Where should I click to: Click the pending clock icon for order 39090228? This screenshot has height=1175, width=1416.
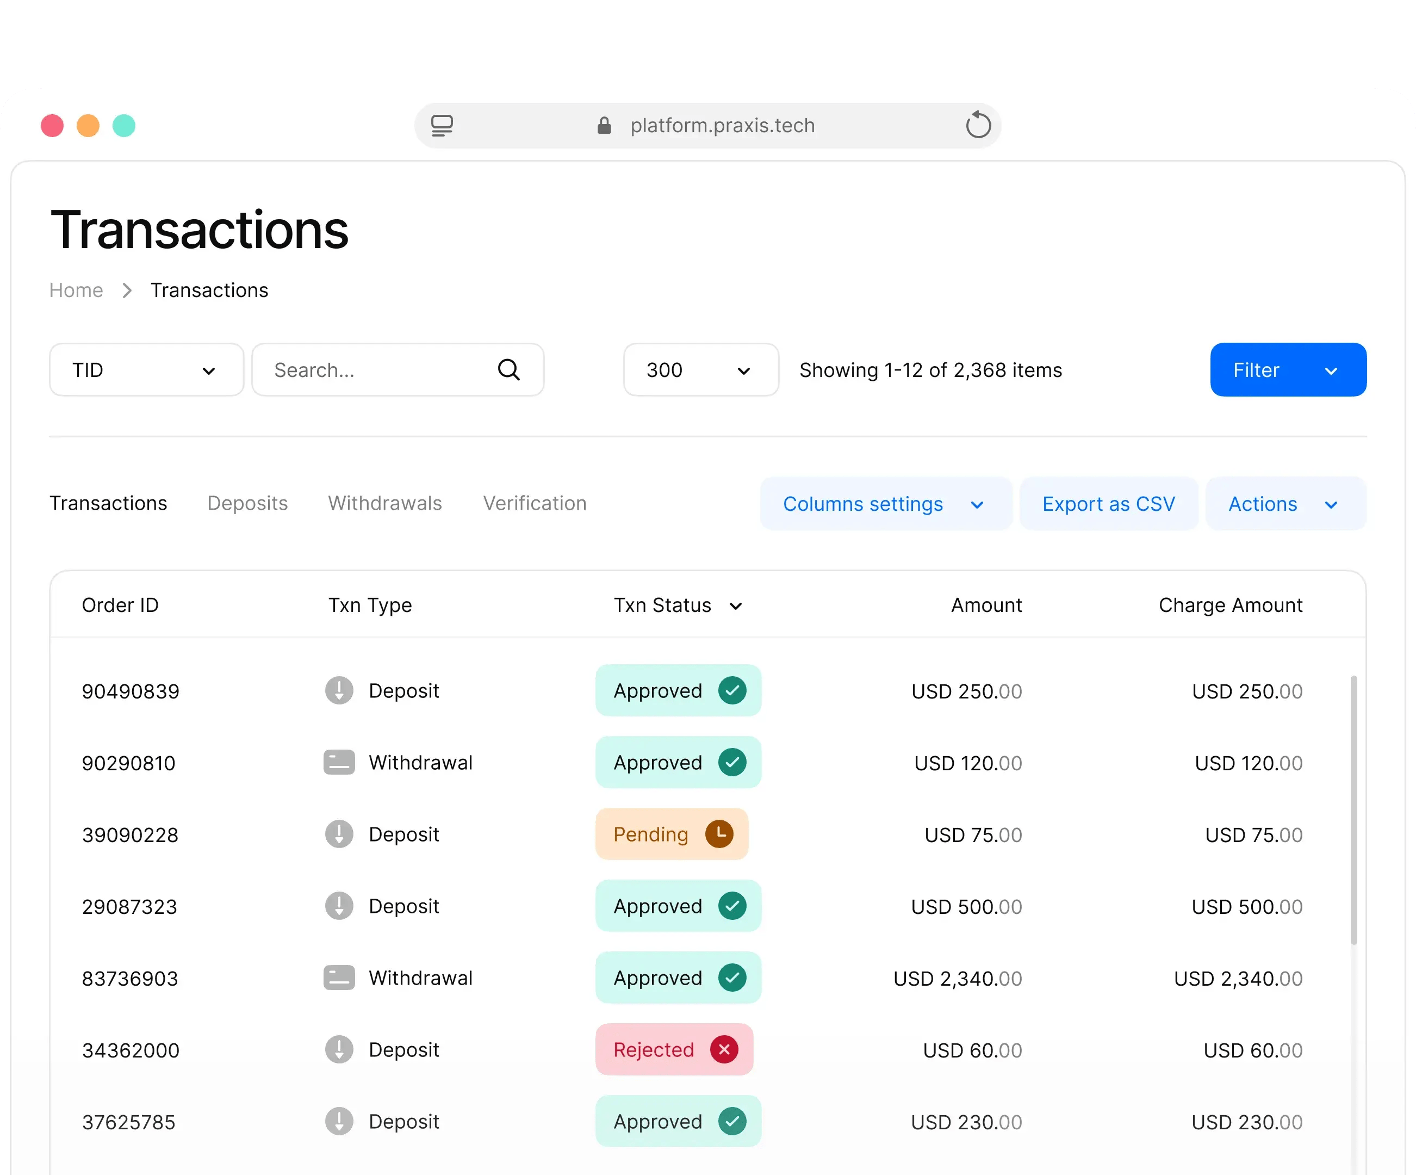[719, 834]
